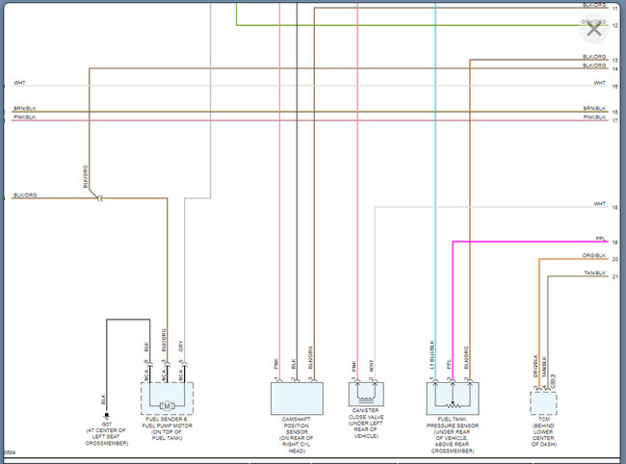Click the 'WHT' wire label on the left edge
This screenshot has height=464, width=626.
click(x=19, y=83)
